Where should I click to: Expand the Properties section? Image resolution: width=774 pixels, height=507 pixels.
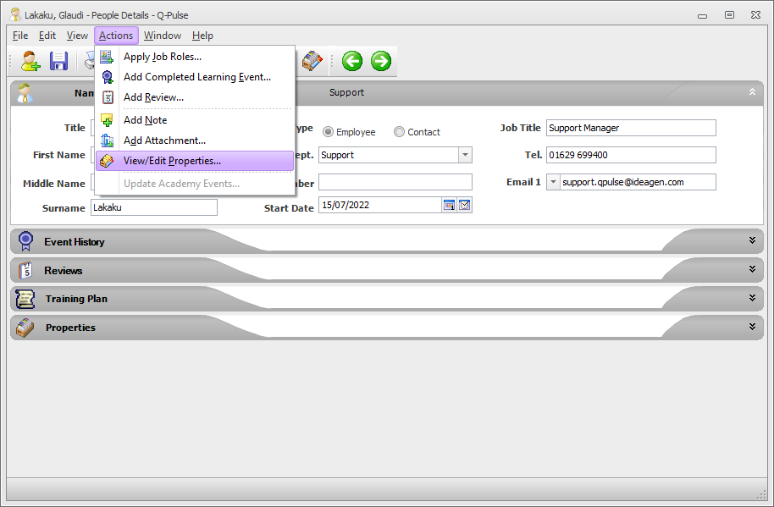pyautogui.click(x=752, y=327)
